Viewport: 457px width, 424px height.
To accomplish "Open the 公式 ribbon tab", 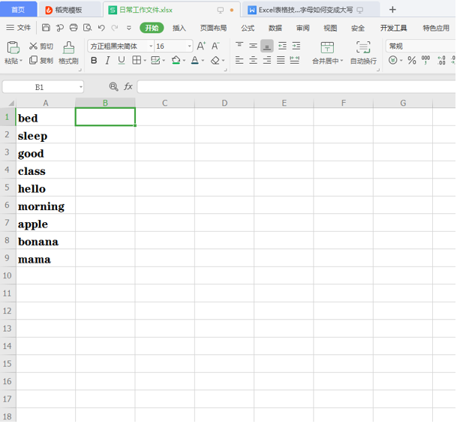I will (x=247, y=28).
